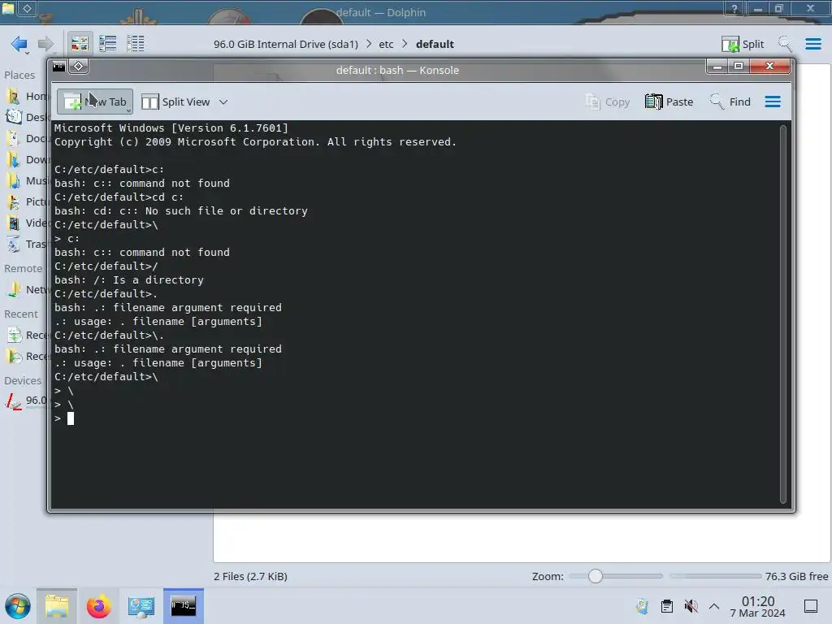Click the Split button in Dolphin toolbar
Image resolution: width=832 pixels, height=624 pixels.
pos(743,44)
